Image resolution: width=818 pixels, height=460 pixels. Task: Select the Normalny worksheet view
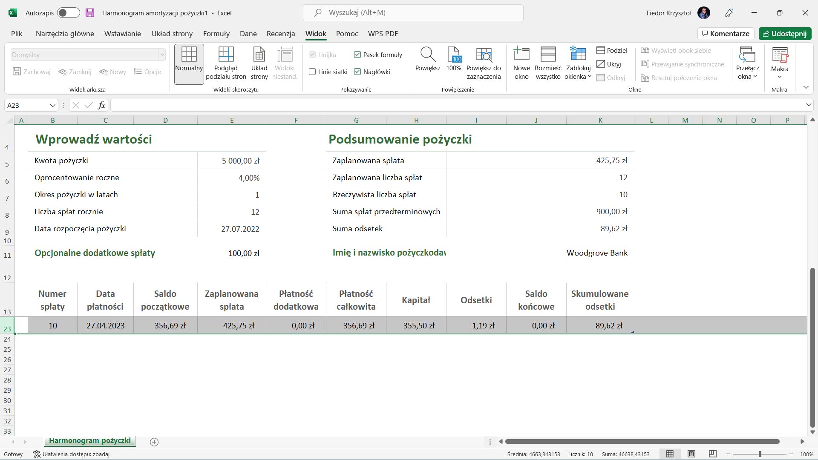click(189, 63)
